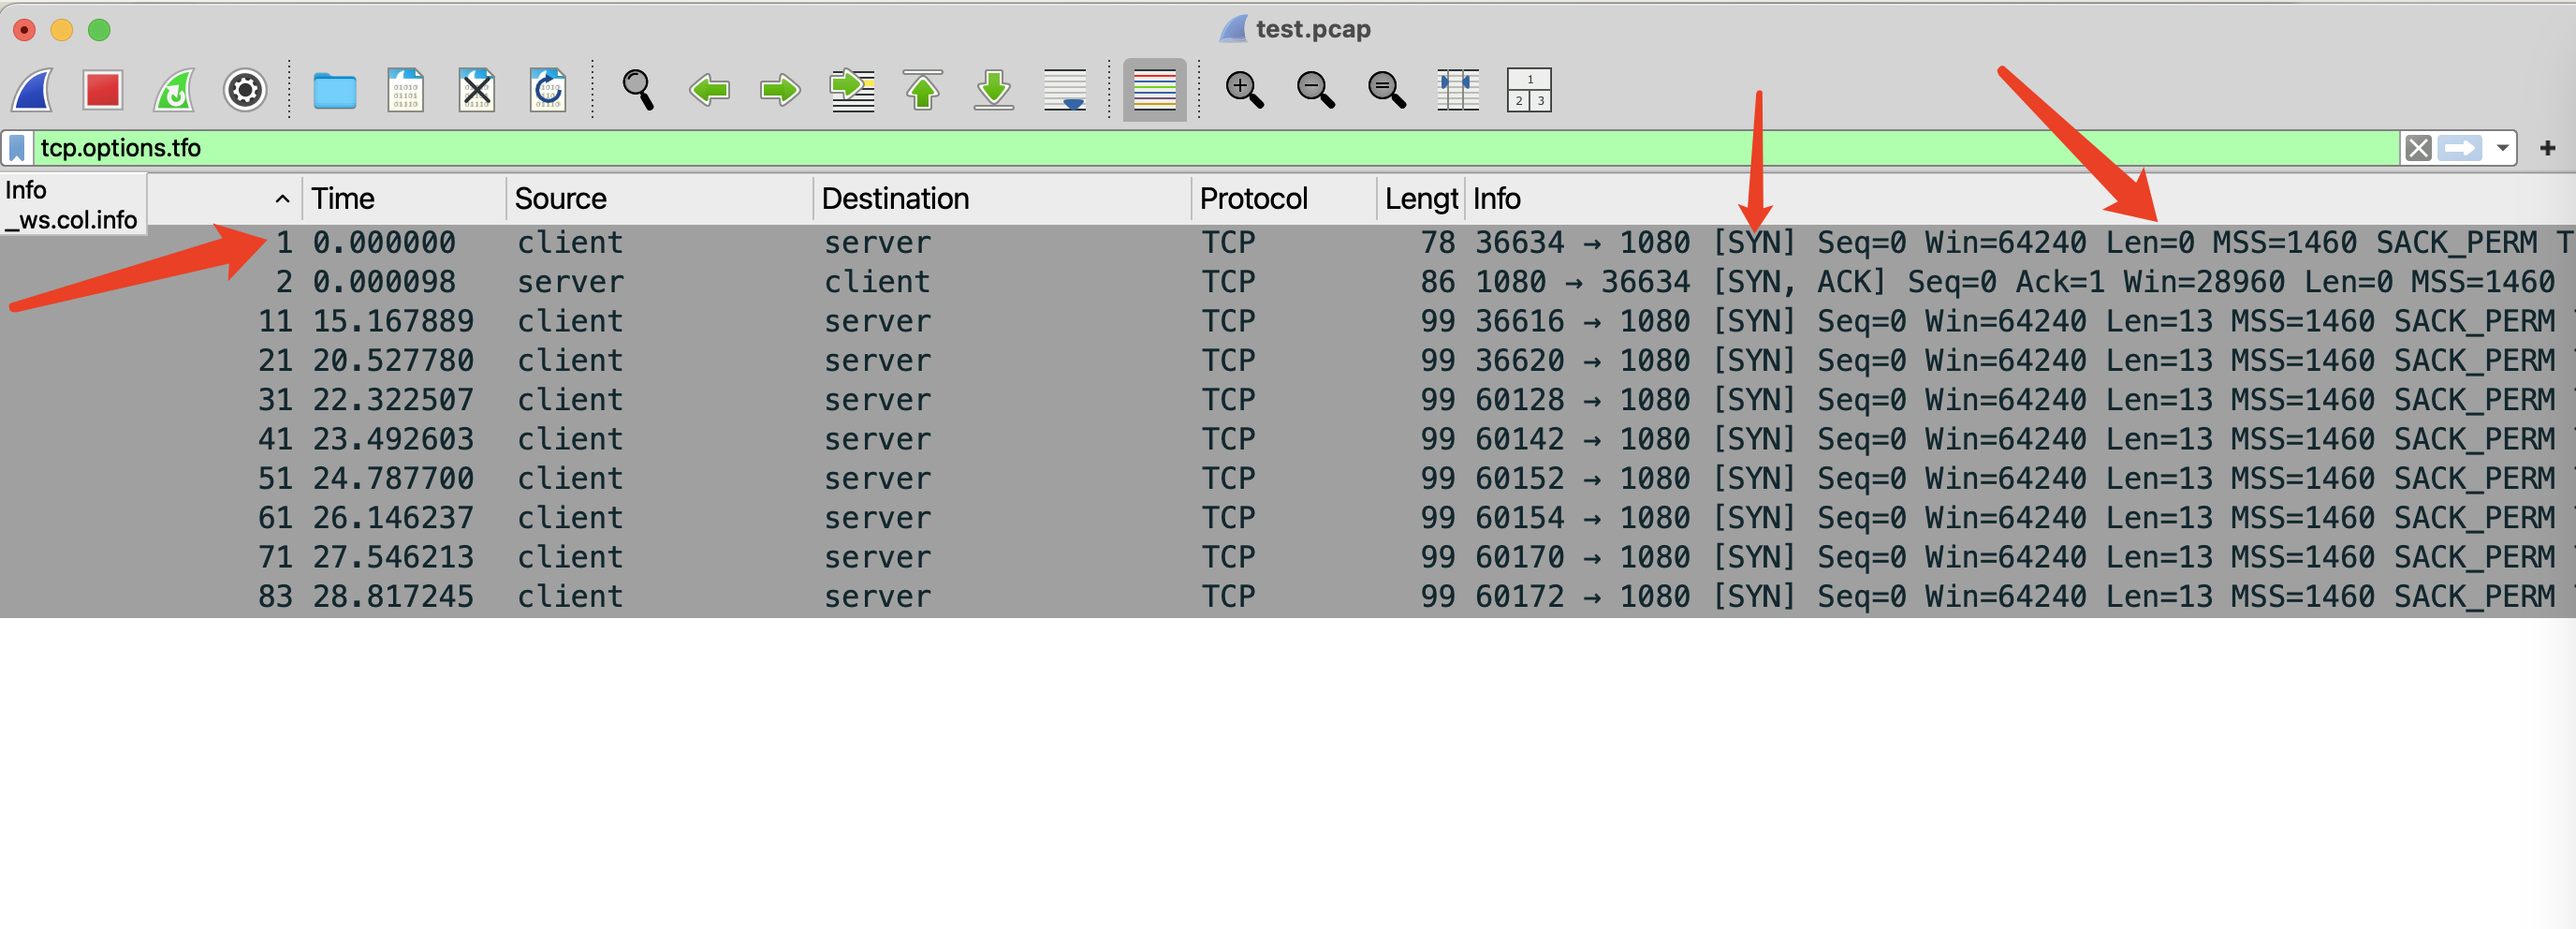Find a packet with the magnifier icon
Image resolution: width=2576 pixels, height=929 pixels.
[638, 90]
